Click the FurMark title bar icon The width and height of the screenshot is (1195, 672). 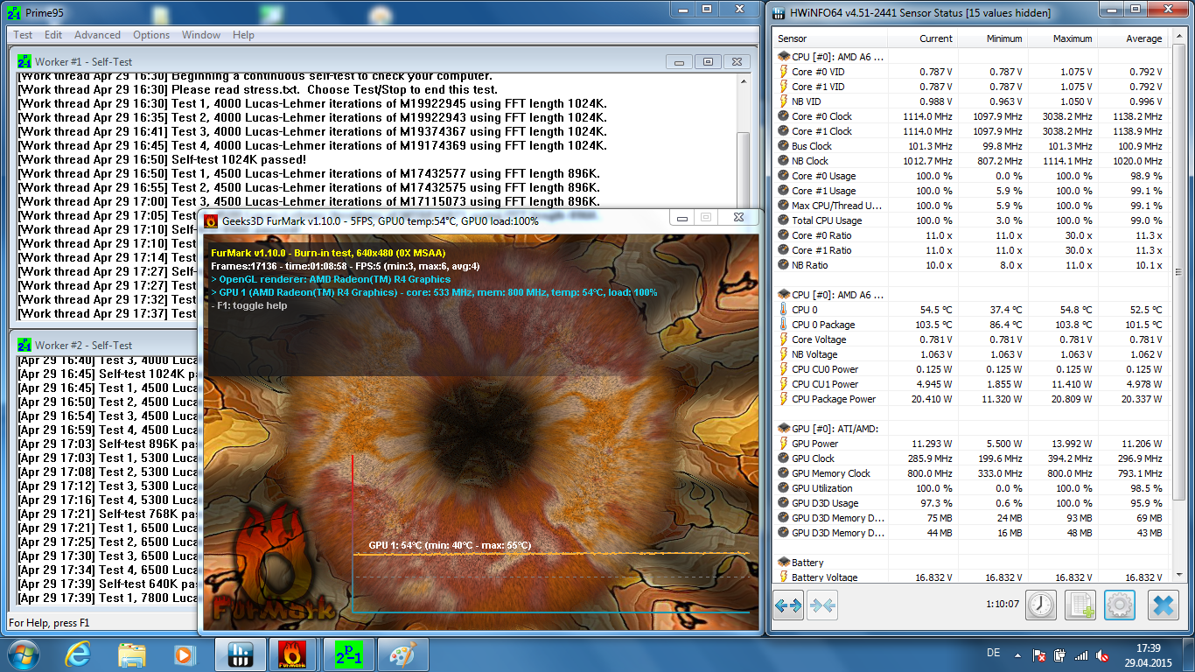pyautogui.click(x=211, y=220)
